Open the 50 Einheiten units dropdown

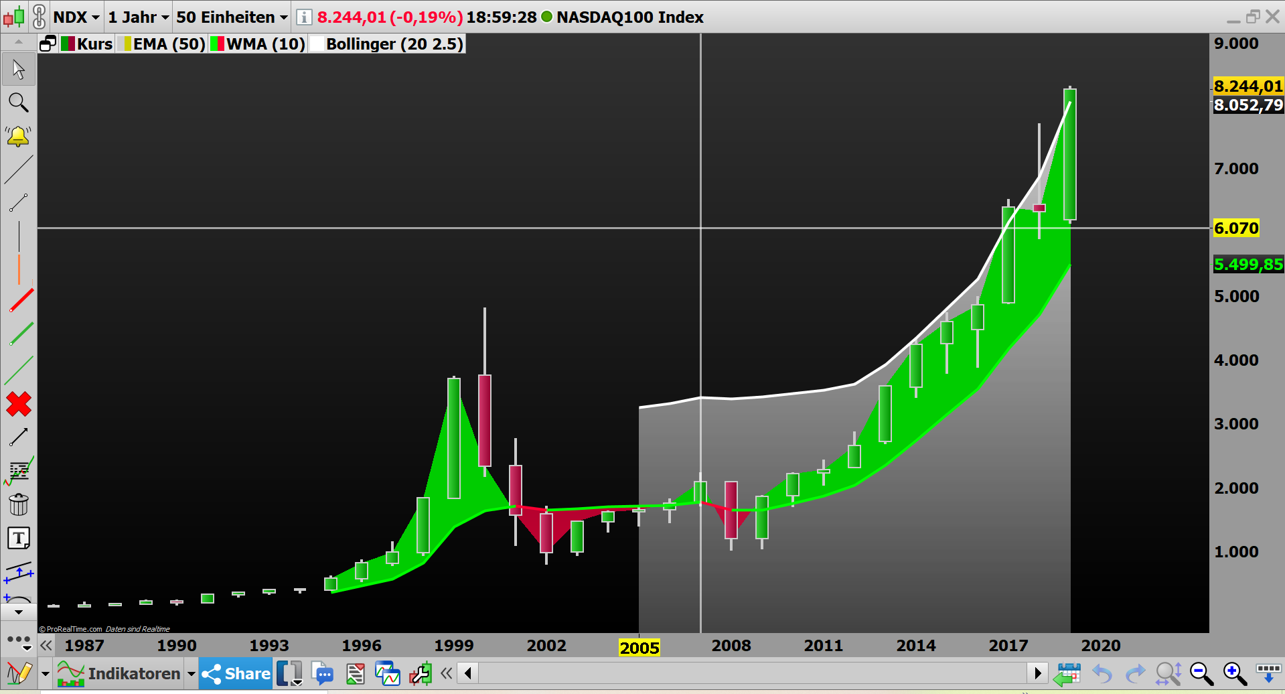tap(230, 17)
